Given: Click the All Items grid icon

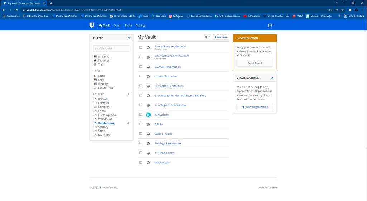Looking at the screenshot, I should coord(95,56).
